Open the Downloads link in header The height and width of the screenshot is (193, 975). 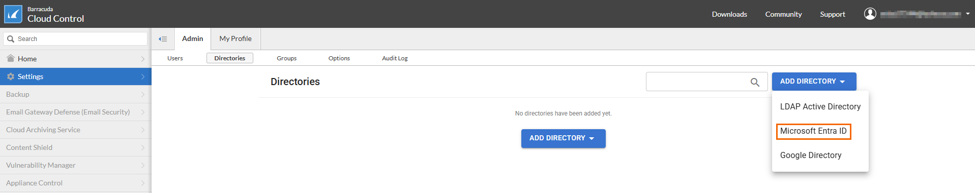(x=729, y=14)
